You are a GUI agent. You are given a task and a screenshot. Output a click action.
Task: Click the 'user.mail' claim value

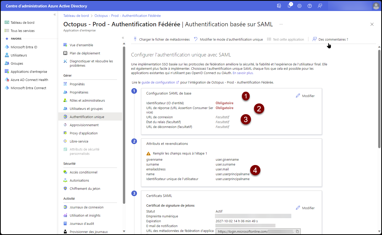[x=222, y=169]
